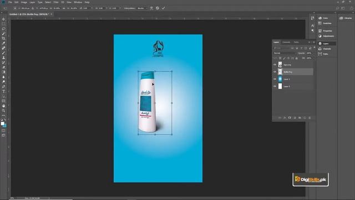Select the Zoom tool
This screenshot has height=200, width=355.
tap(3, 111)
